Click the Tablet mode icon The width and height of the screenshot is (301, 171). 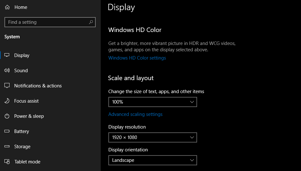point(7,161)
